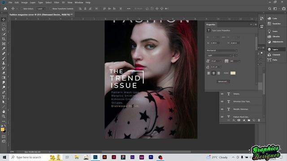Select the Horizontal Type tool

coord(4,97)
